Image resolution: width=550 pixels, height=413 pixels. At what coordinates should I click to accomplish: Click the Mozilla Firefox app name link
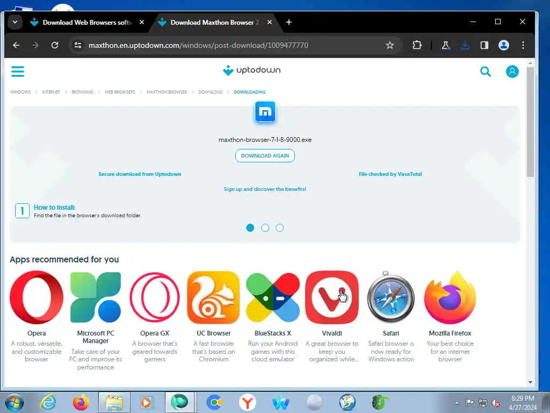coord(450,333)
